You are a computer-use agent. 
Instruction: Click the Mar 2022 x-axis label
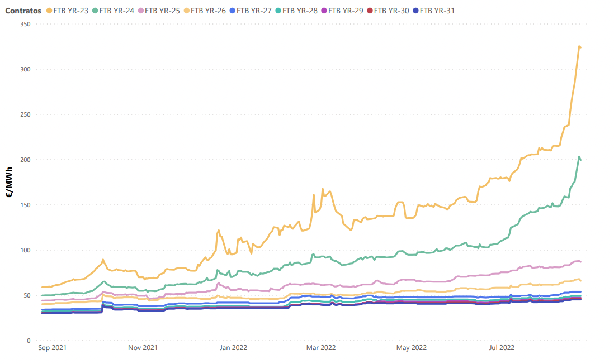click(x=321, y=348)
